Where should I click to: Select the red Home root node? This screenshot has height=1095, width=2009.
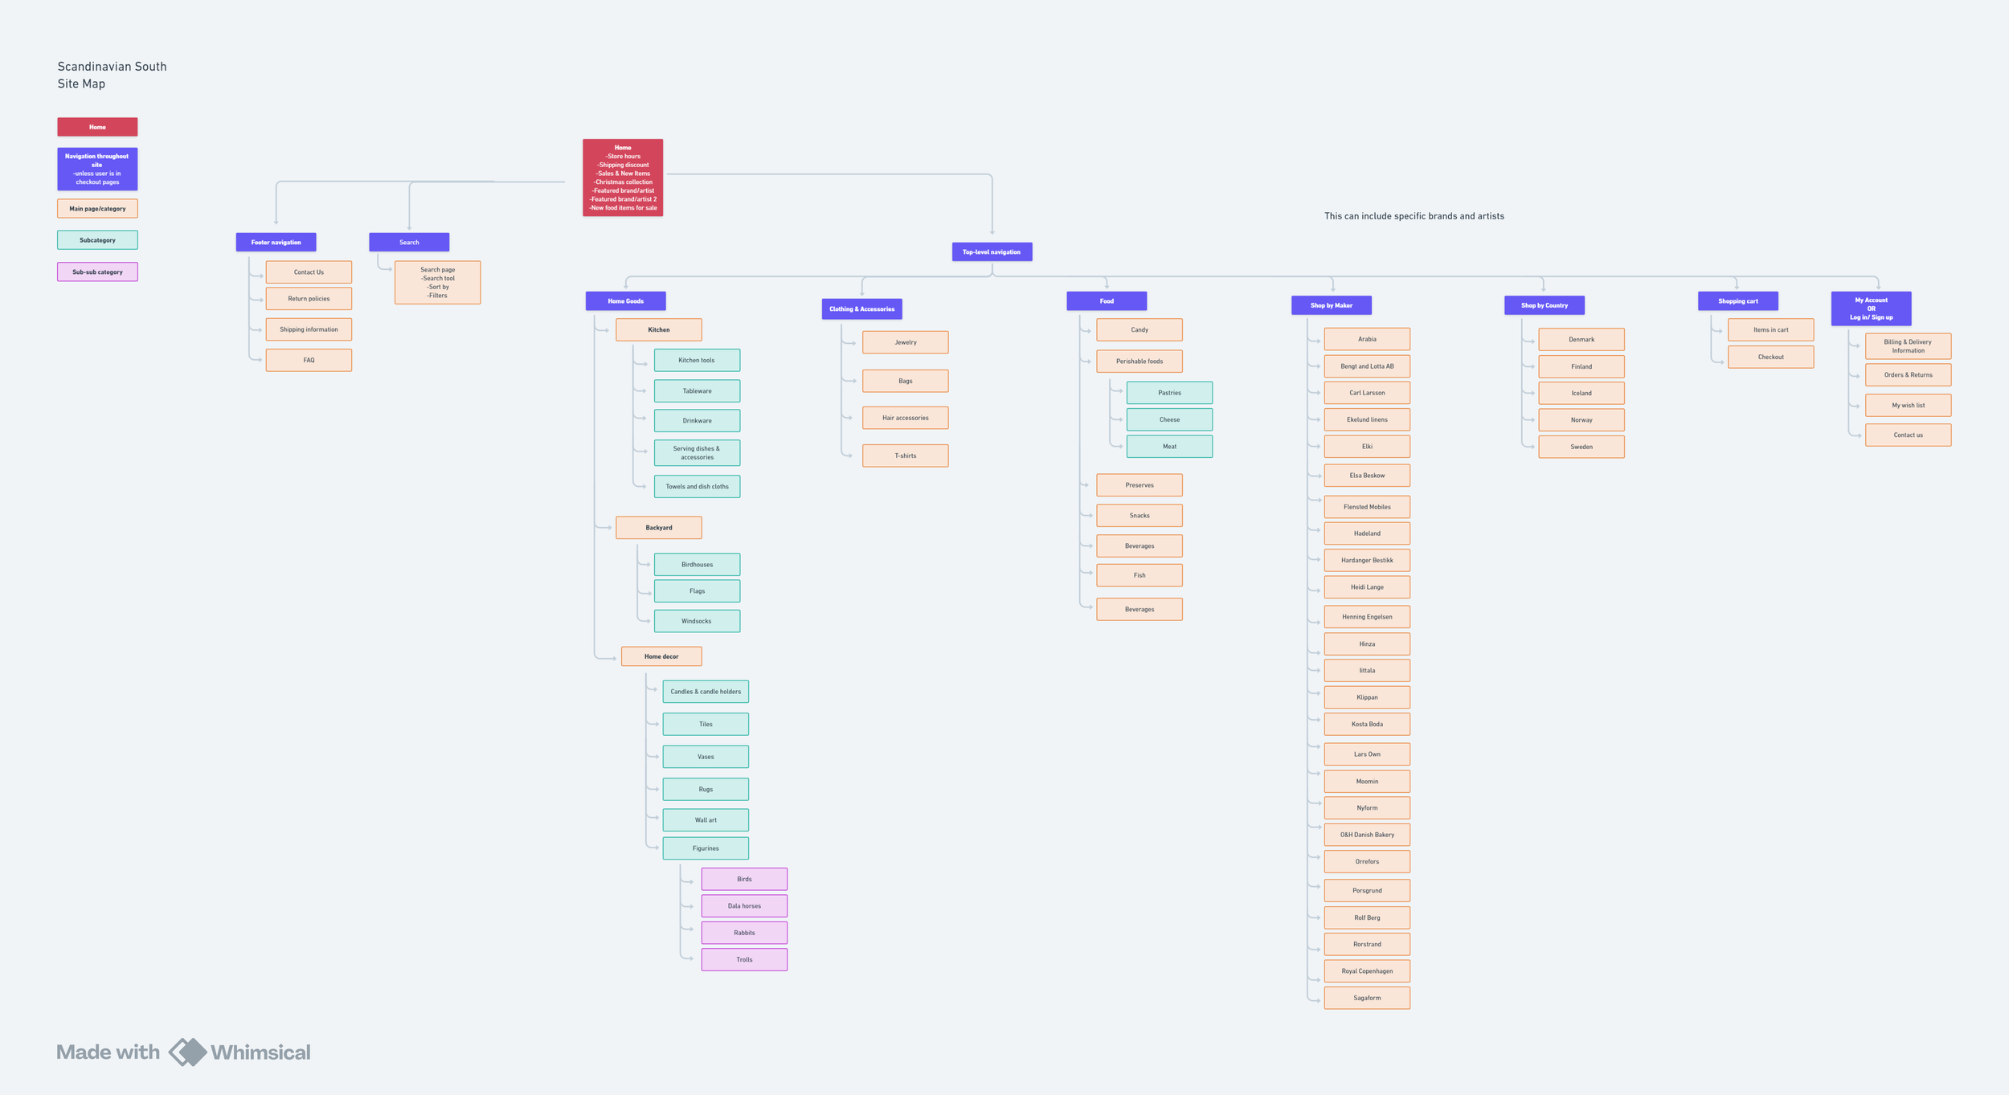pyautogui.click(x=623, y=178)
